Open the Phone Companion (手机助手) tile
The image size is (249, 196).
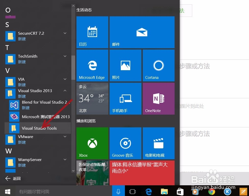[x=125, y=99]
